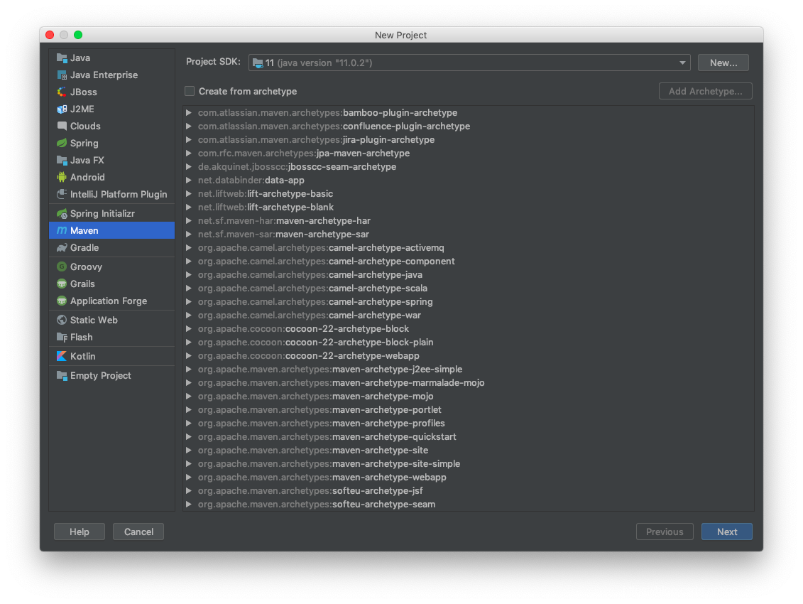Expand the lift-archetype-basic node
The image size is (803, 604).
point(189,194)
